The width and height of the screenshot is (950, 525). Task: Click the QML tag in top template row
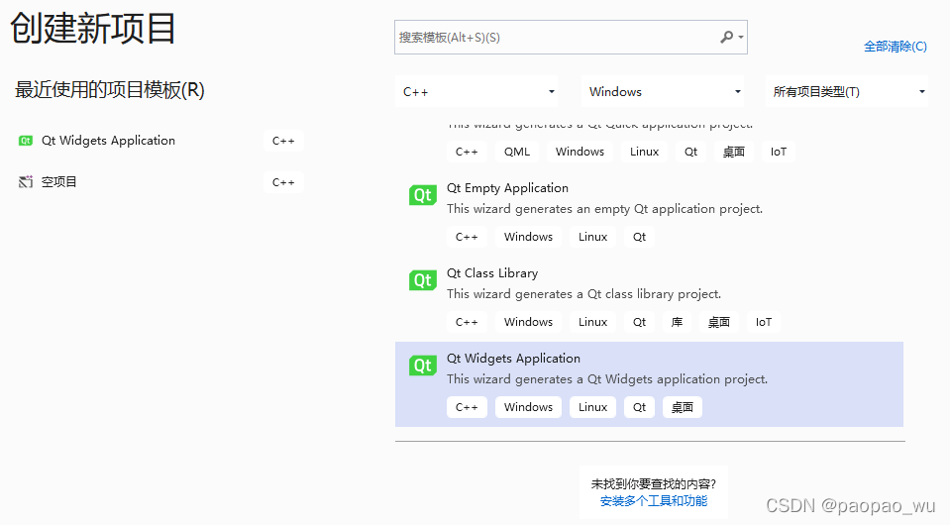(x=517, y=152)
